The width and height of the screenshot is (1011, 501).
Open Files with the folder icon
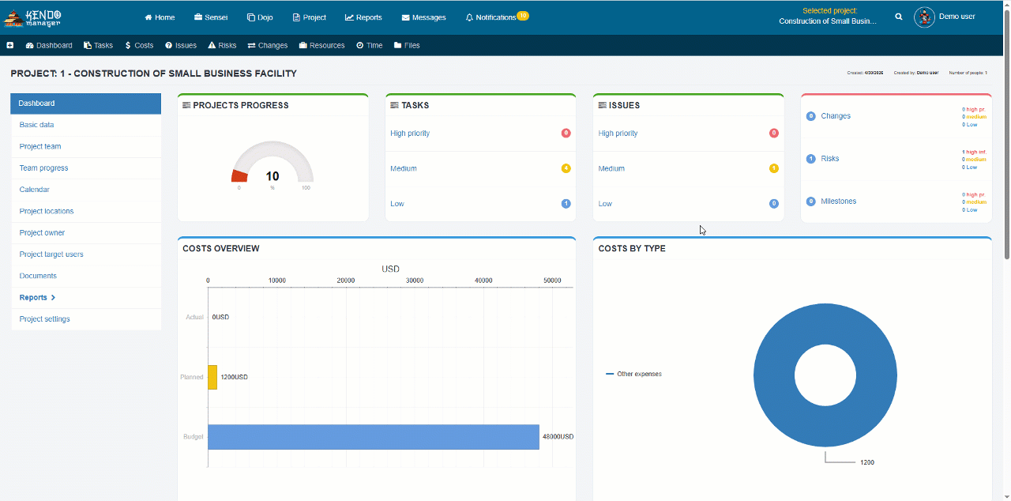point(407,45)
